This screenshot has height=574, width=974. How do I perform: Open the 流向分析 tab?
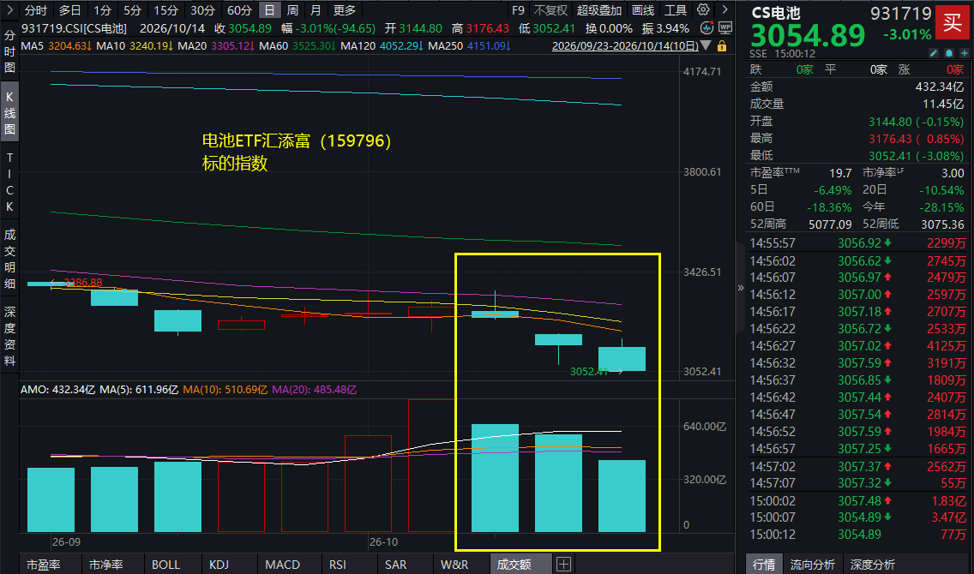click(813, 564)
